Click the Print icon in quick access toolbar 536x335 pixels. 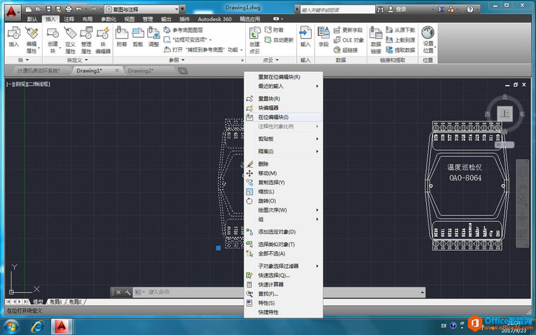[68, 9]
